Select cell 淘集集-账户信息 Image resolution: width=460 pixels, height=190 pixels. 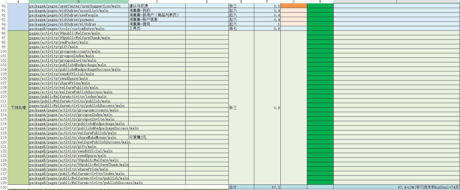point(157,19)
